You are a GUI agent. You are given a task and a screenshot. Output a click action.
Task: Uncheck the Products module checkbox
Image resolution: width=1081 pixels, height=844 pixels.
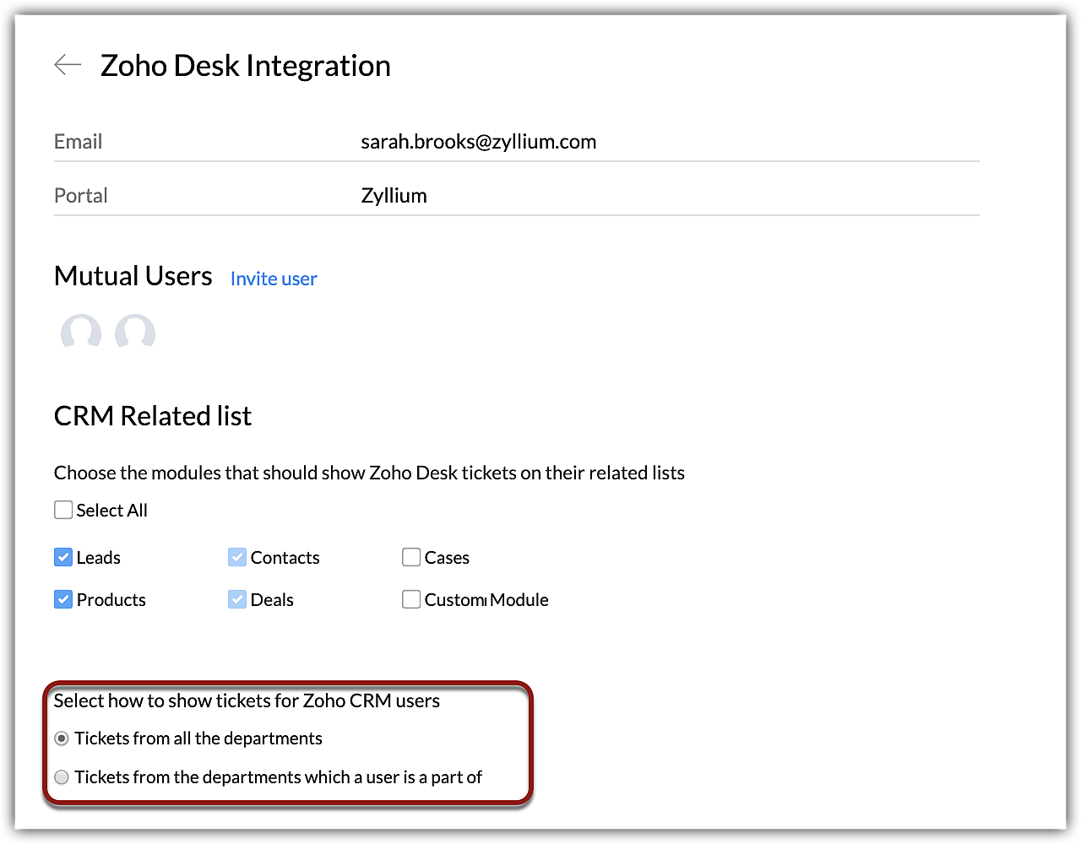63,599
